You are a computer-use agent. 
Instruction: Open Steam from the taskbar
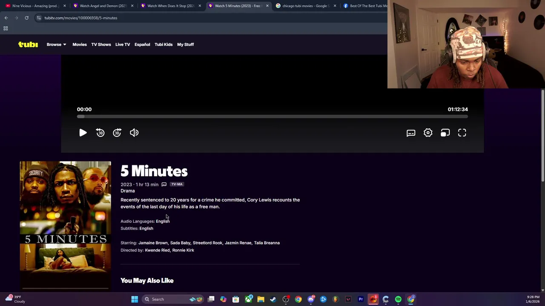pyautogui.click(x=273, y=299)
